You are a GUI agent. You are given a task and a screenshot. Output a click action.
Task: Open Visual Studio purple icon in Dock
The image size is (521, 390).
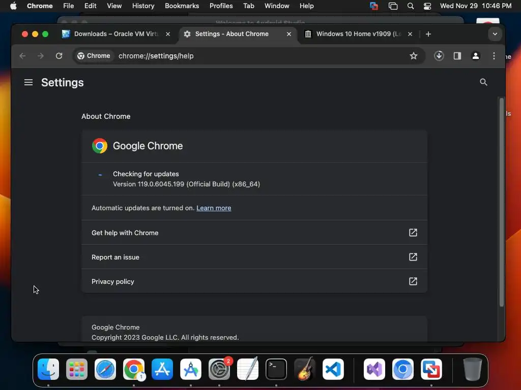point(374,369)
